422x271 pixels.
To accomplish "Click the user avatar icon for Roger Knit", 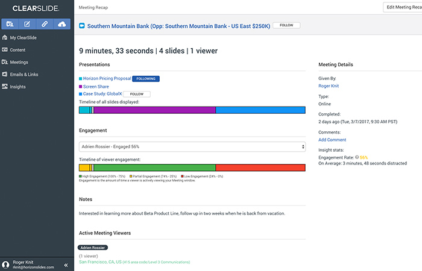I will 5,264.
